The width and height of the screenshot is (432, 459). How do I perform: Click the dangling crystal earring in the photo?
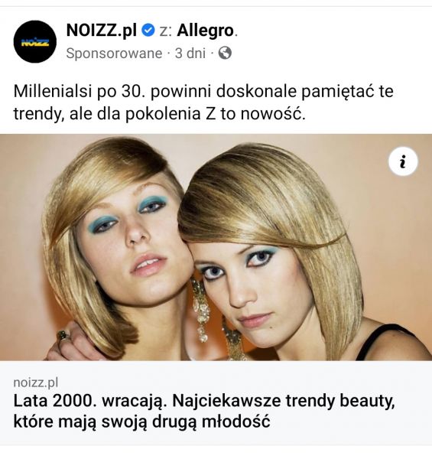click(x=201, y=311)
